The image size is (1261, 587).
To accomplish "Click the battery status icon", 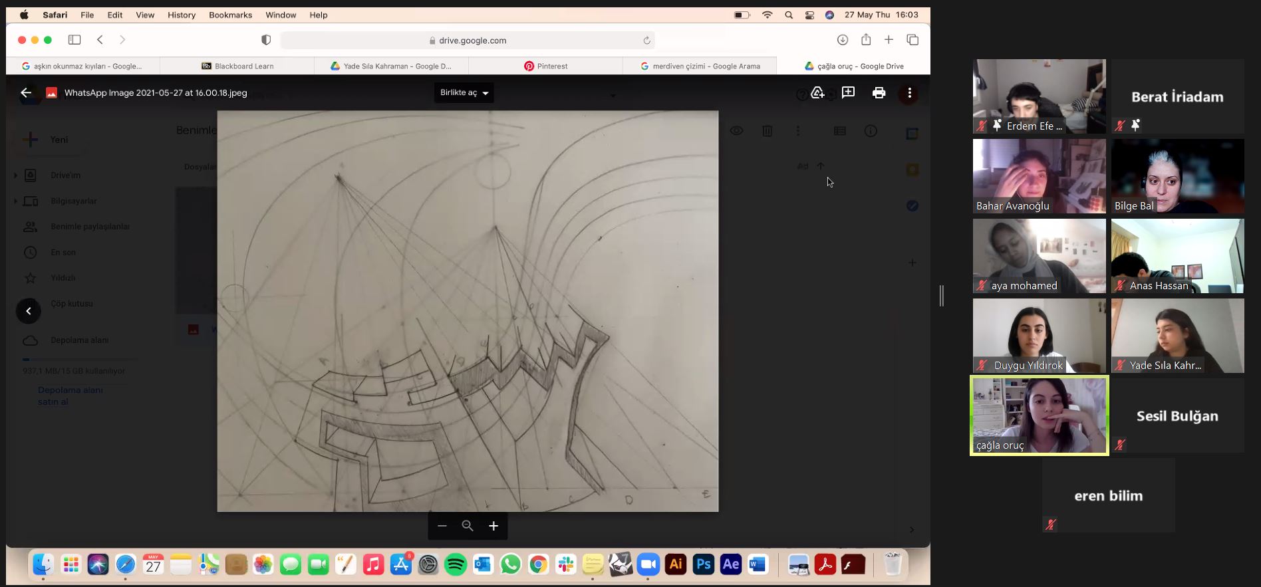I will 742,15.
